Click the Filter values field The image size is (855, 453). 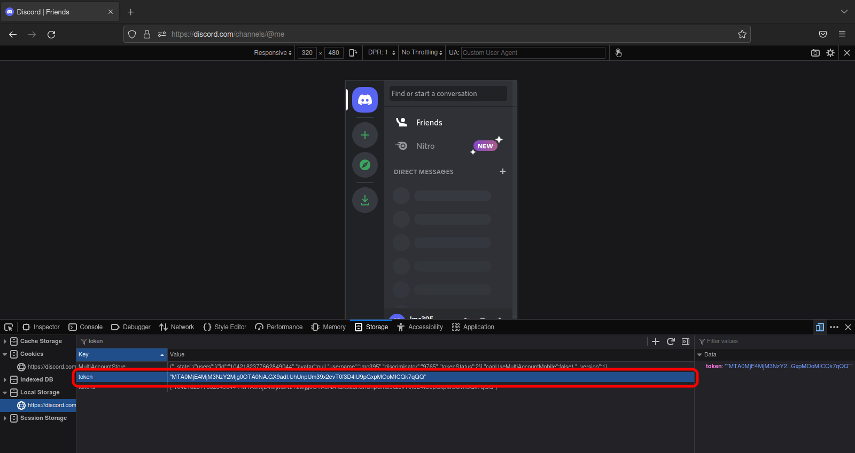(x=775, y=341)
